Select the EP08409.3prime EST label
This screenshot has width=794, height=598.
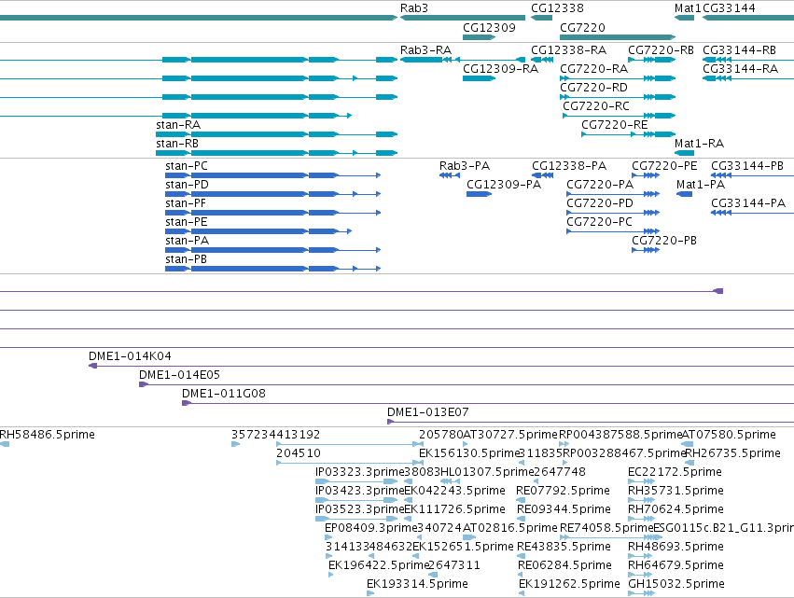click(x=370, y=529)
